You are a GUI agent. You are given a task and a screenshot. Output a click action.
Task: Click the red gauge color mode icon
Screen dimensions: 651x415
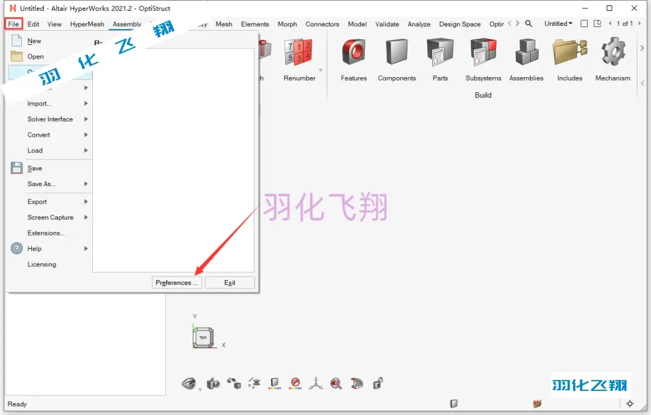pos(295,384)
